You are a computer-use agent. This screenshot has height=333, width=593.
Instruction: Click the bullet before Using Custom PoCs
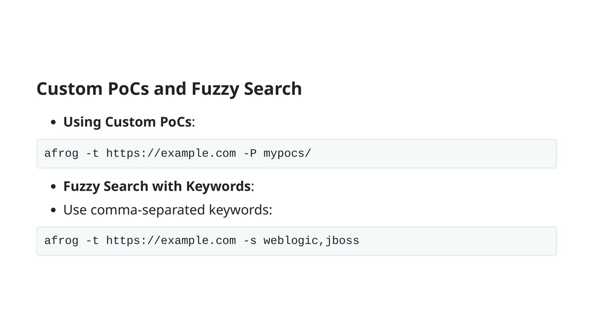click(54, 123)
